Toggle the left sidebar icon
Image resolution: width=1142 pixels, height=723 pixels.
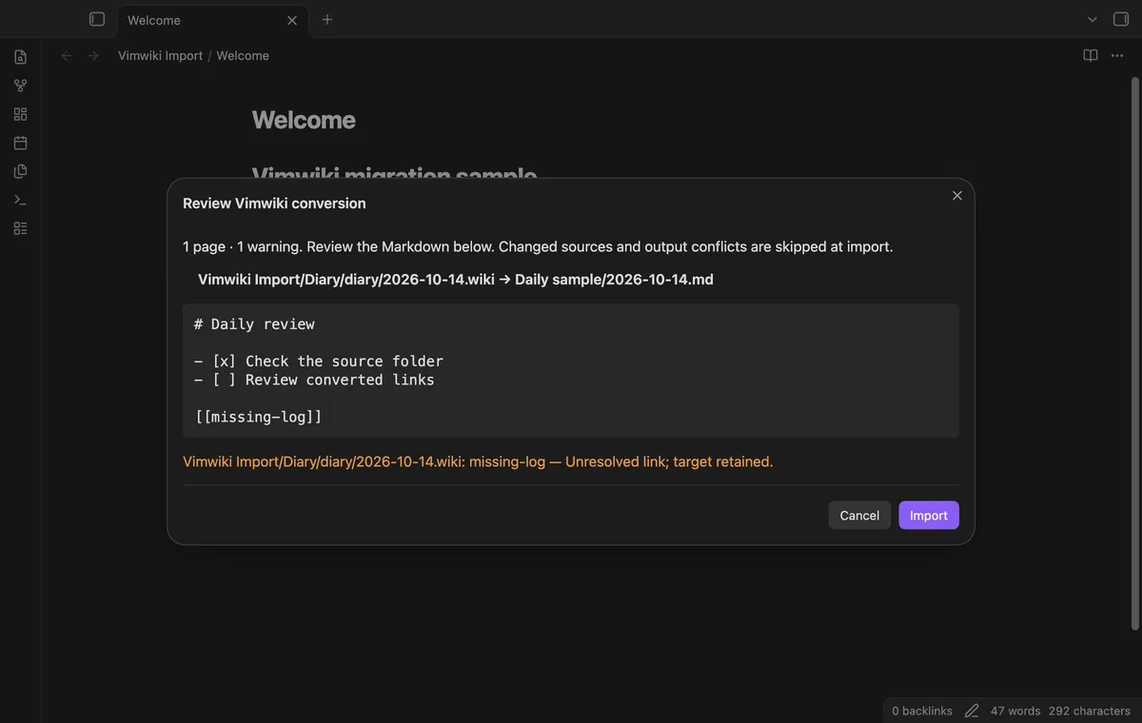pyautogui.click(x=96, y=19)
